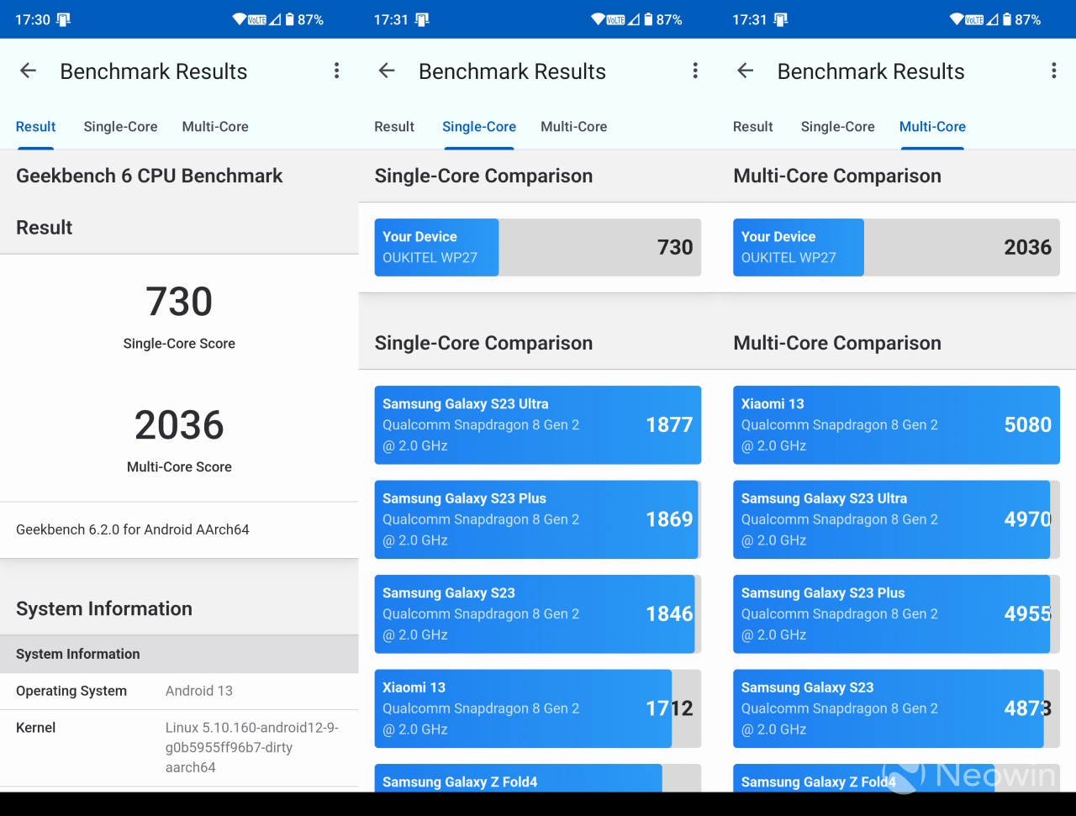This screenshot has width=1076, height=816.
Task: Tap the Geekbench 6 CPU Benchmark heading
Action: (150, 176)
